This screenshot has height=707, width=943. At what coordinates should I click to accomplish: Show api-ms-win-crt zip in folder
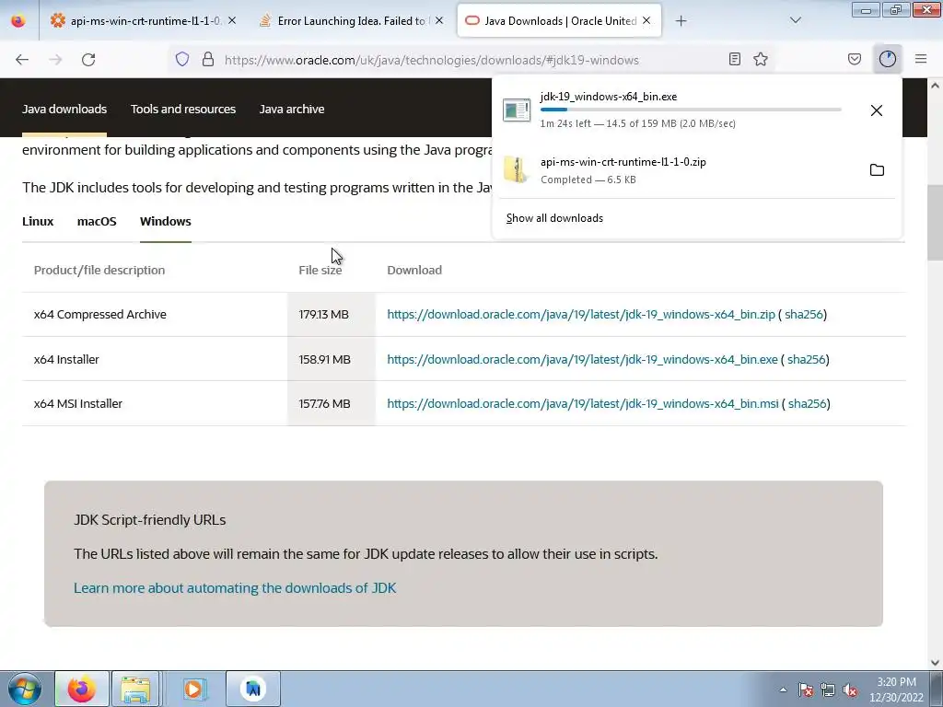(x=877, y=169)
